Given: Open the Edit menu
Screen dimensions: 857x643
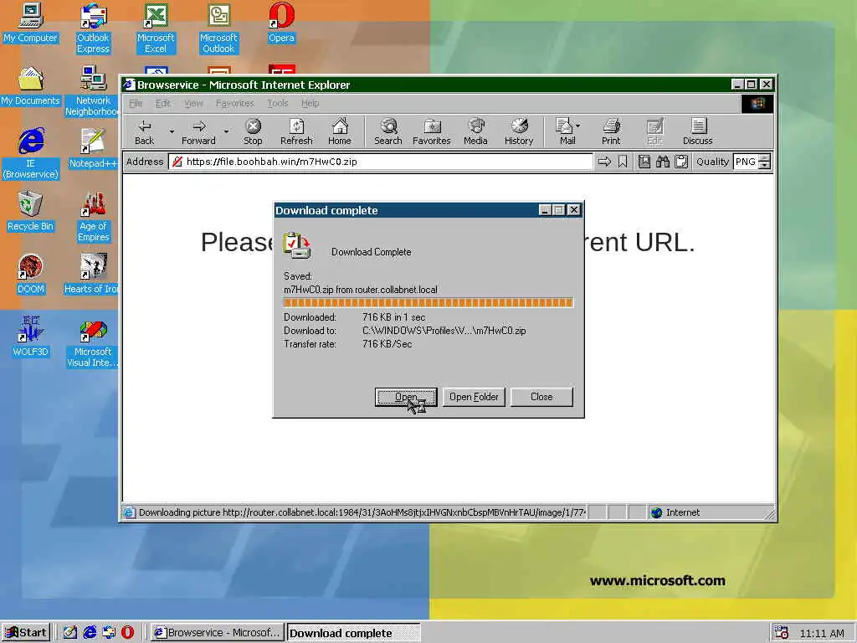Looking at the screenshot, I should (x=163, y=103).
